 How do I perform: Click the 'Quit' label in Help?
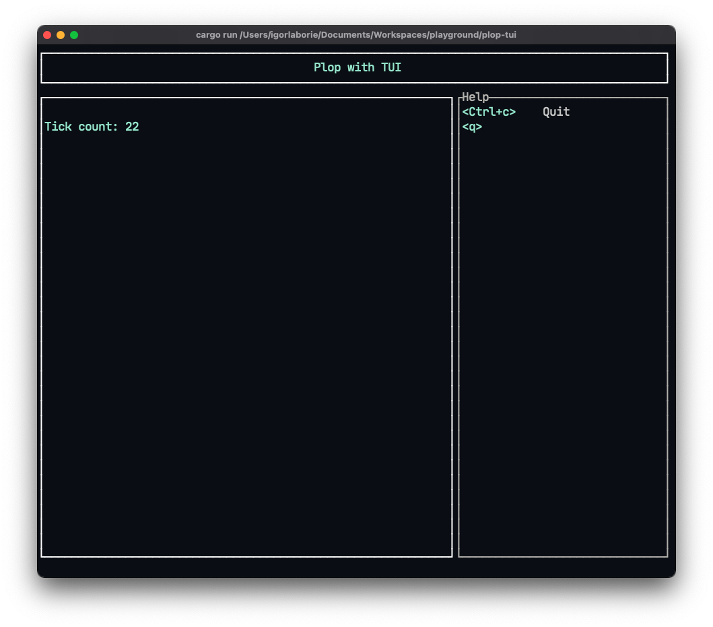(556, 112)
